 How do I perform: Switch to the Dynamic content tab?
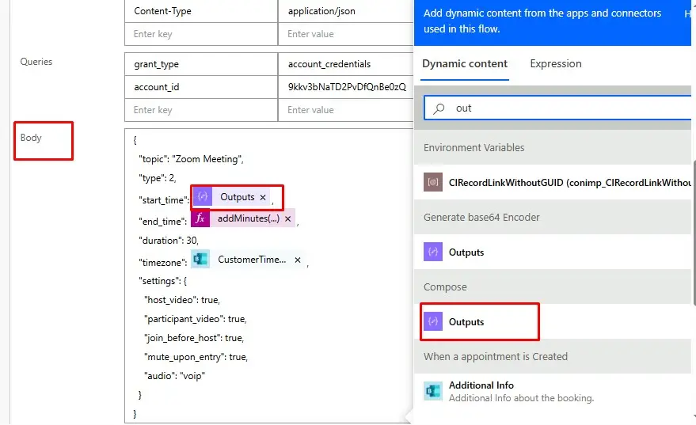click(464, 64)
